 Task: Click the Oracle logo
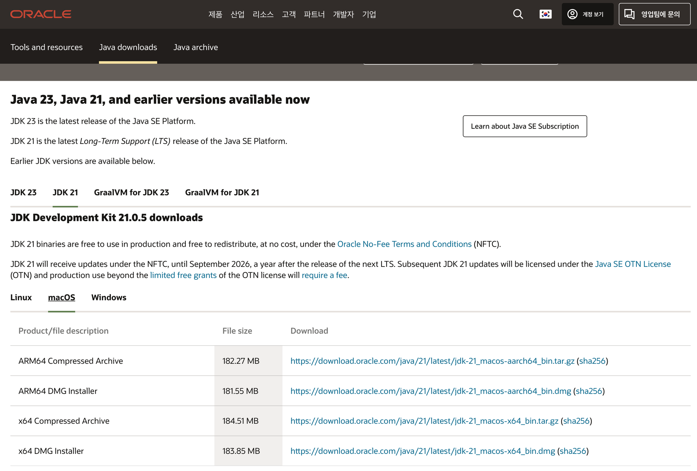[41, 14]
